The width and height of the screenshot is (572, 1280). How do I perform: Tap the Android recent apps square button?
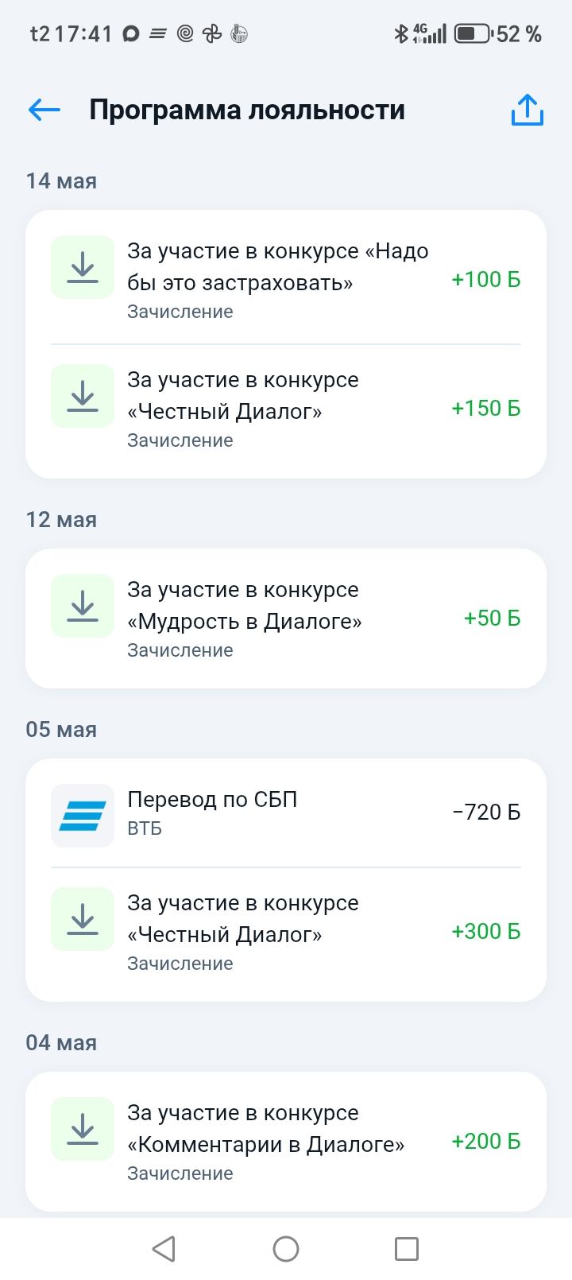pos(407,1248)
